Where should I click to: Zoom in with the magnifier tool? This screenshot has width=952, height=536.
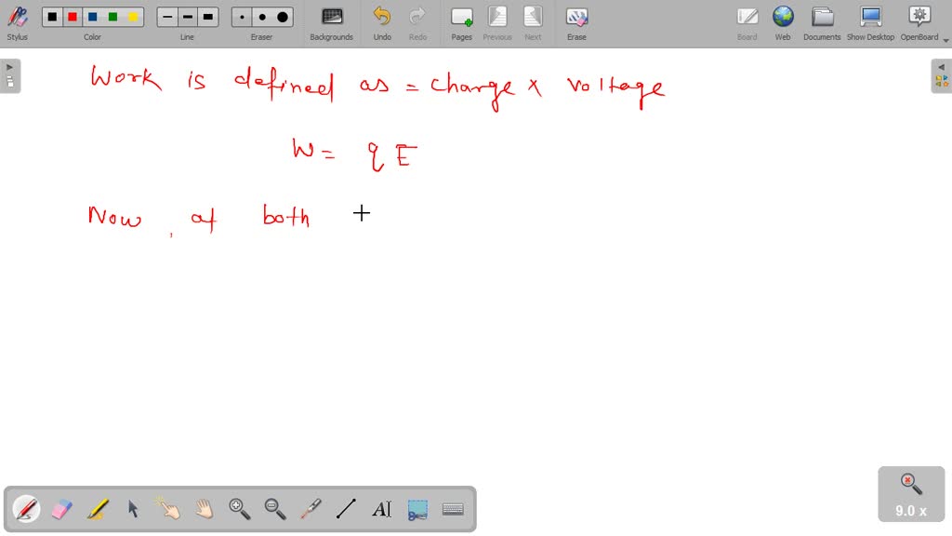[239, 509]
